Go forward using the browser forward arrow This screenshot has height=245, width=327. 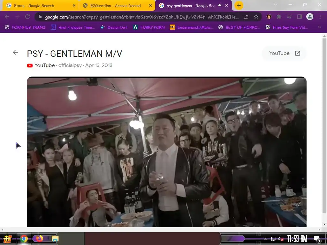(x=17, y=17)
